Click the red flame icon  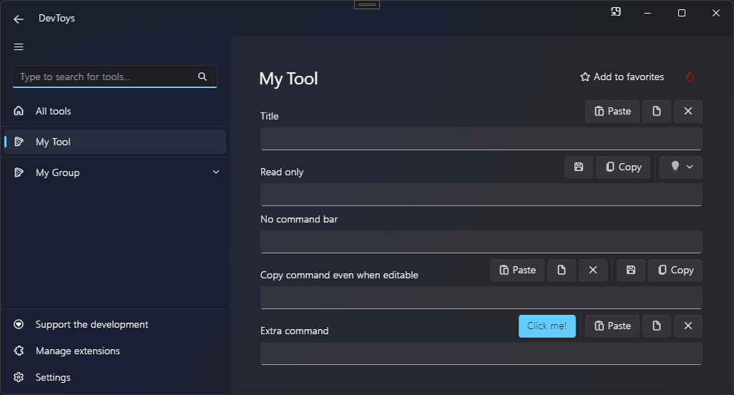690,77
